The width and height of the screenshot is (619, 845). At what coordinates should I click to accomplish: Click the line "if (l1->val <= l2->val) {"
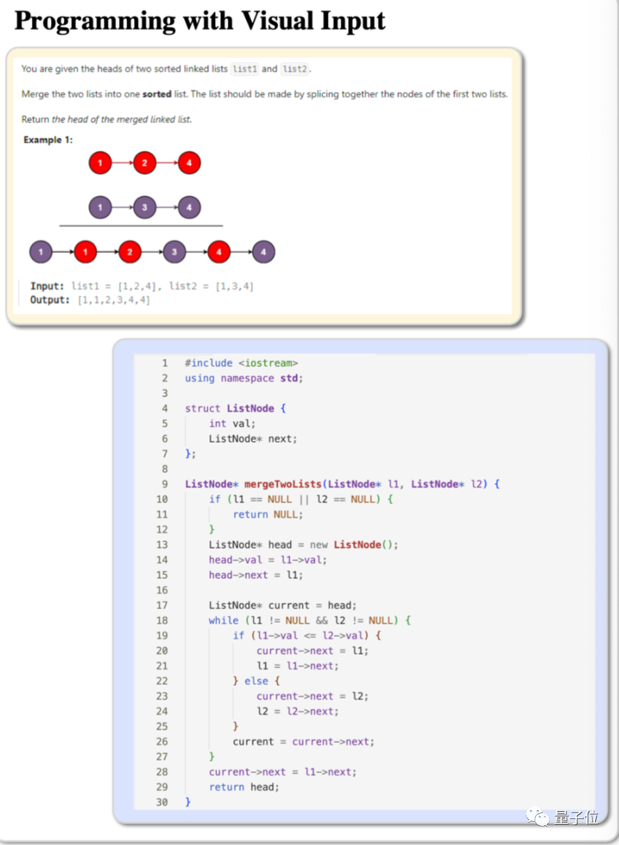pyautogui.click(x=307, y=635)
